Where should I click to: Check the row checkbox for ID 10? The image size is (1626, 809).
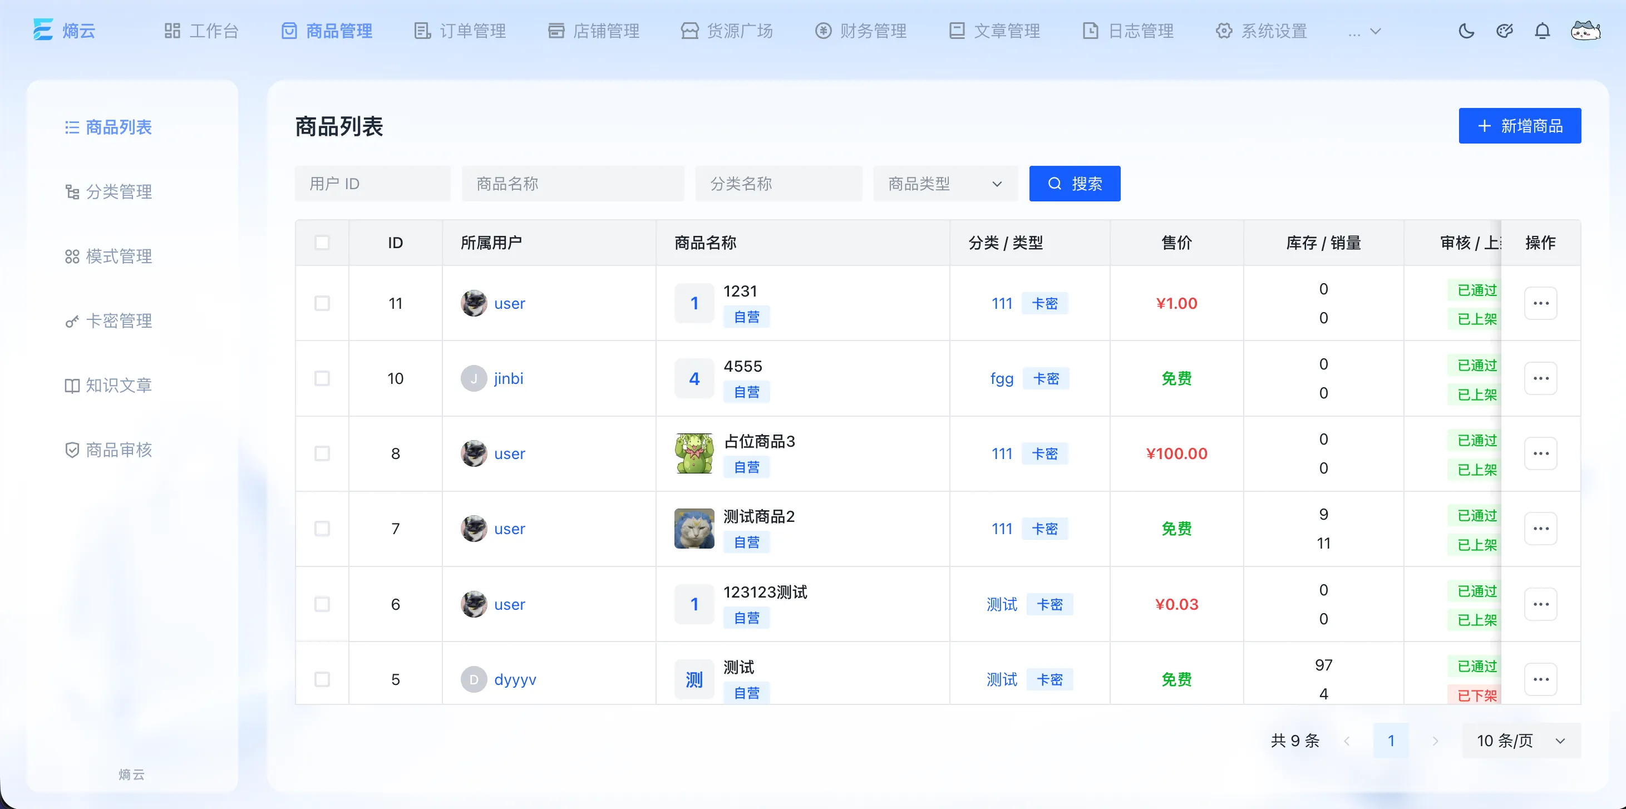coord(322,378)
